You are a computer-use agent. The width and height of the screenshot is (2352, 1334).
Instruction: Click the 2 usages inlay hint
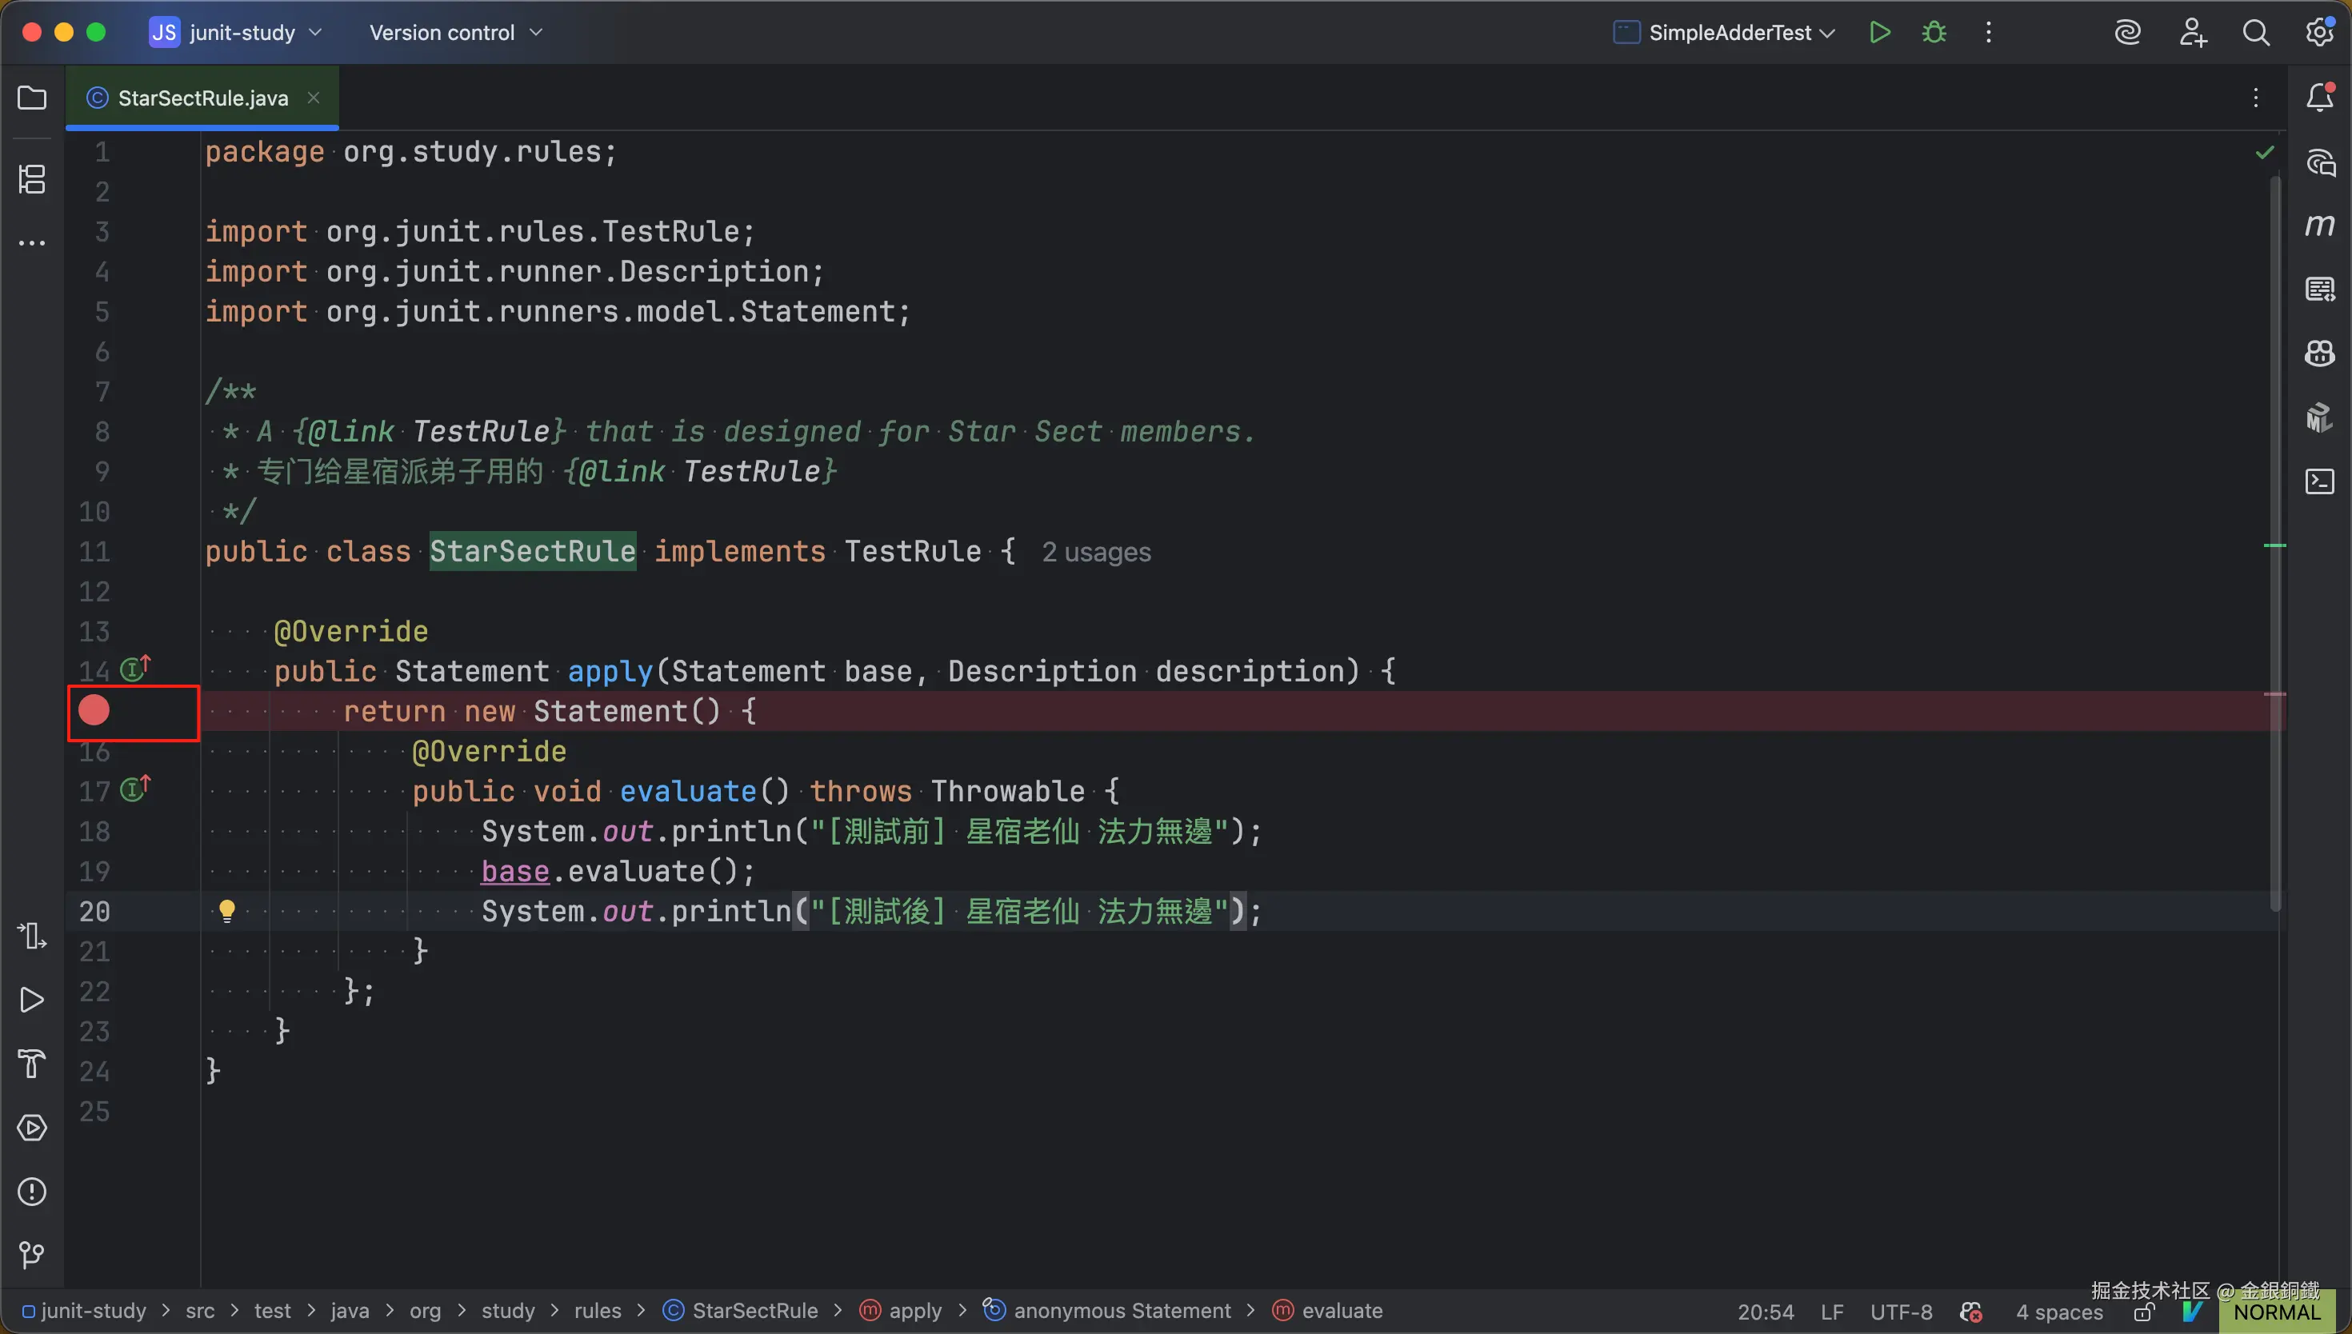tap(1096, 553)
